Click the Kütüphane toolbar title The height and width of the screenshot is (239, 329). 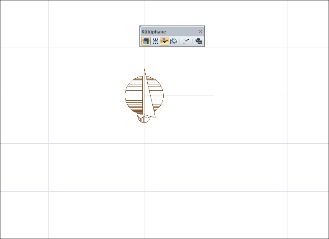click(154, 32)
